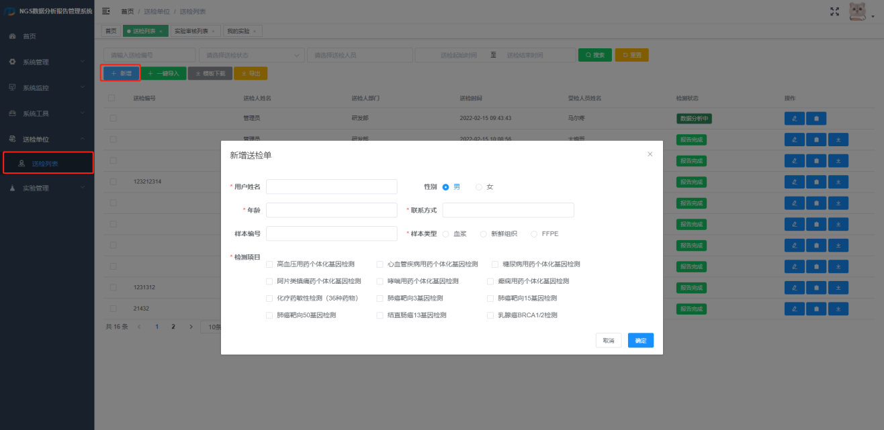Check 乳腺癌BRCA1/2检测 checkbox
The image size is (884, 430).
point(491,315)
